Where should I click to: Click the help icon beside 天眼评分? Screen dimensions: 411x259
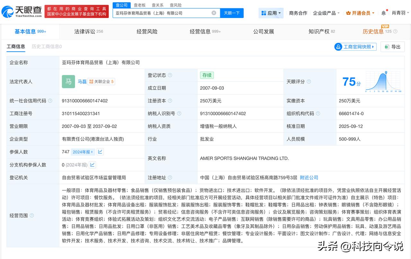309,82
